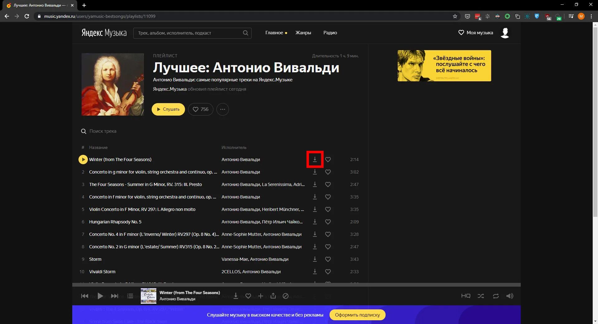Open the Pocket extension icon
598x324 pixels.
coord(467,16)
